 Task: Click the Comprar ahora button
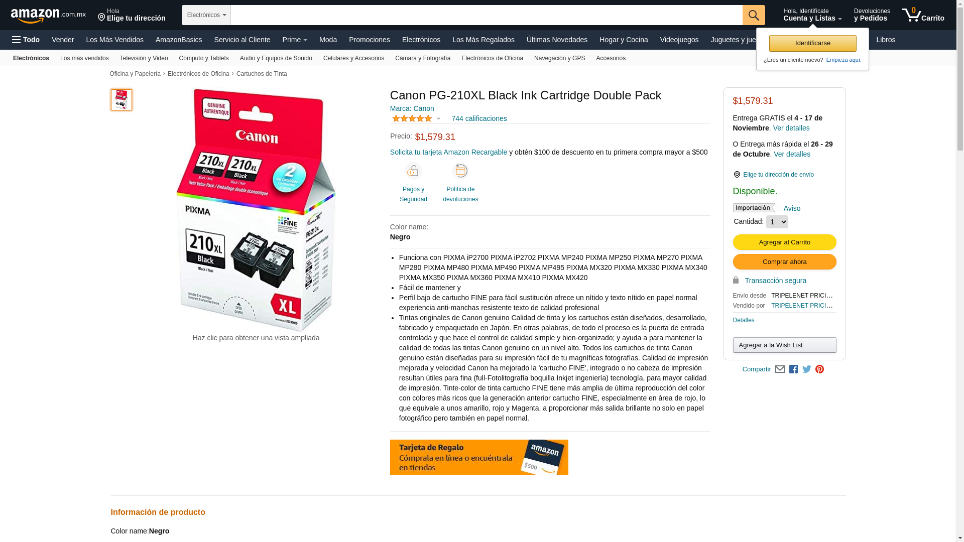(784, 262)
